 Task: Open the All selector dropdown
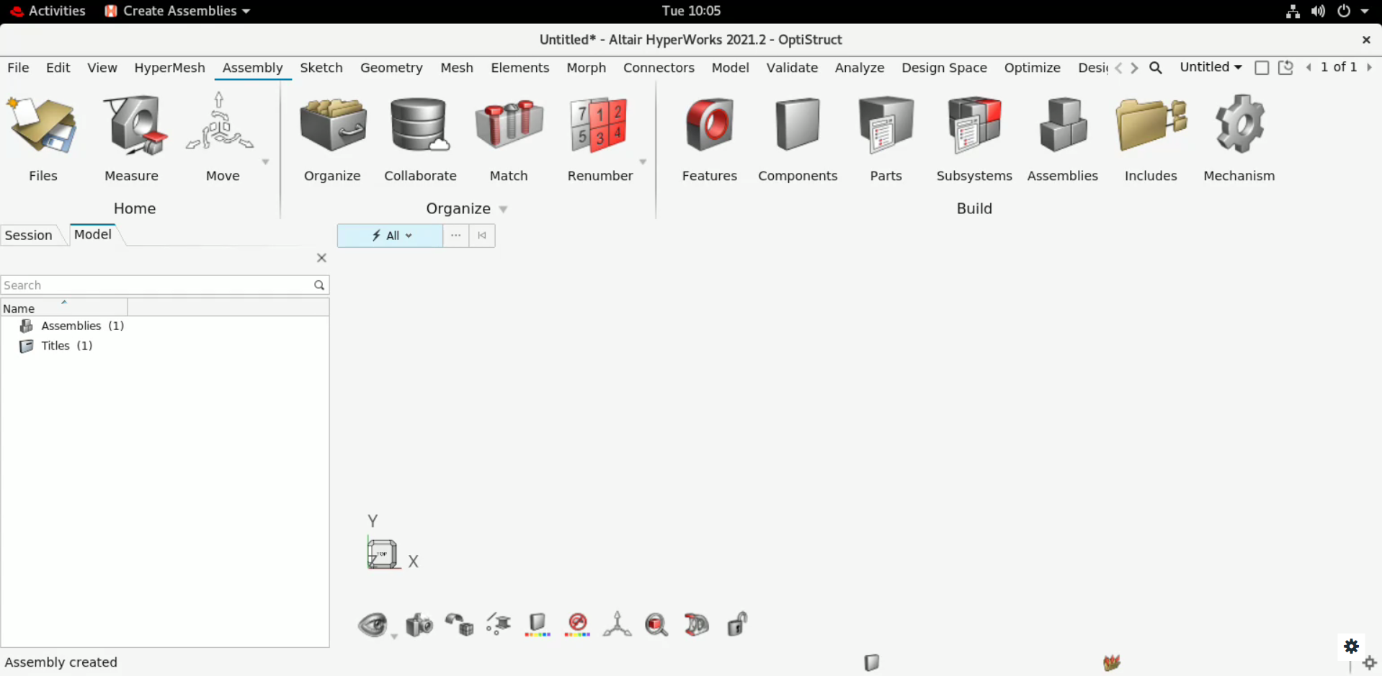[x=390, y=236]
